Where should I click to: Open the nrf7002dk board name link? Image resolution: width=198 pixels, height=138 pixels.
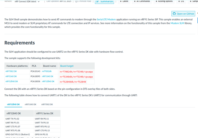click(47, 71)
